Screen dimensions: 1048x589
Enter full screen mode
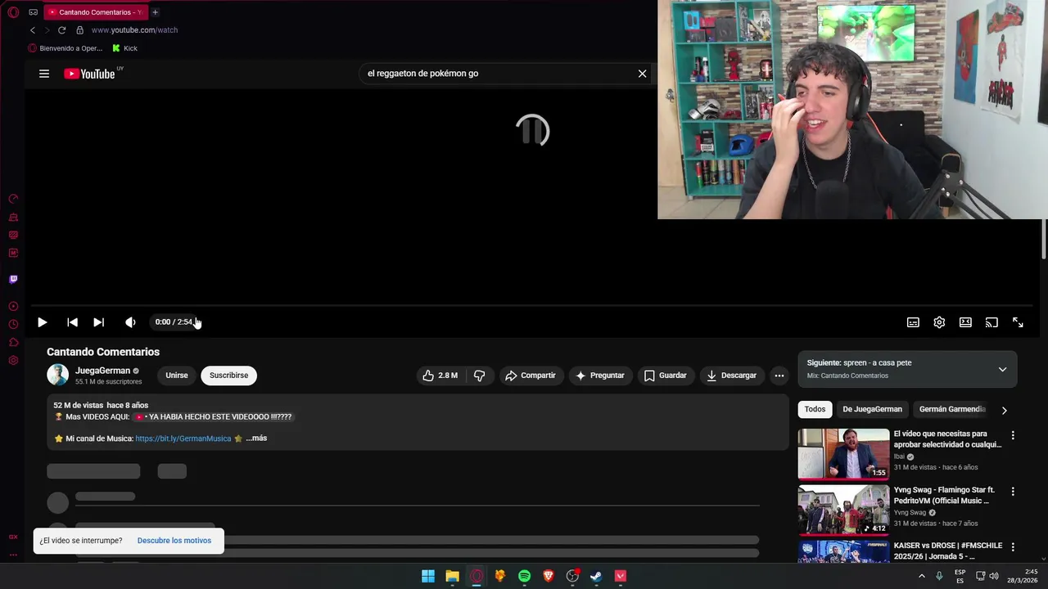(x=1018, y=322)
